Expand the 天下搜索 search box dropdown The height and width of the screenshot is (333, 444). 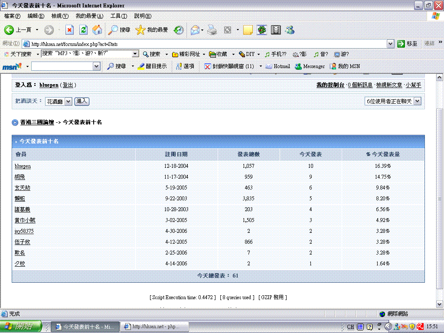click(x=135, y=54)
